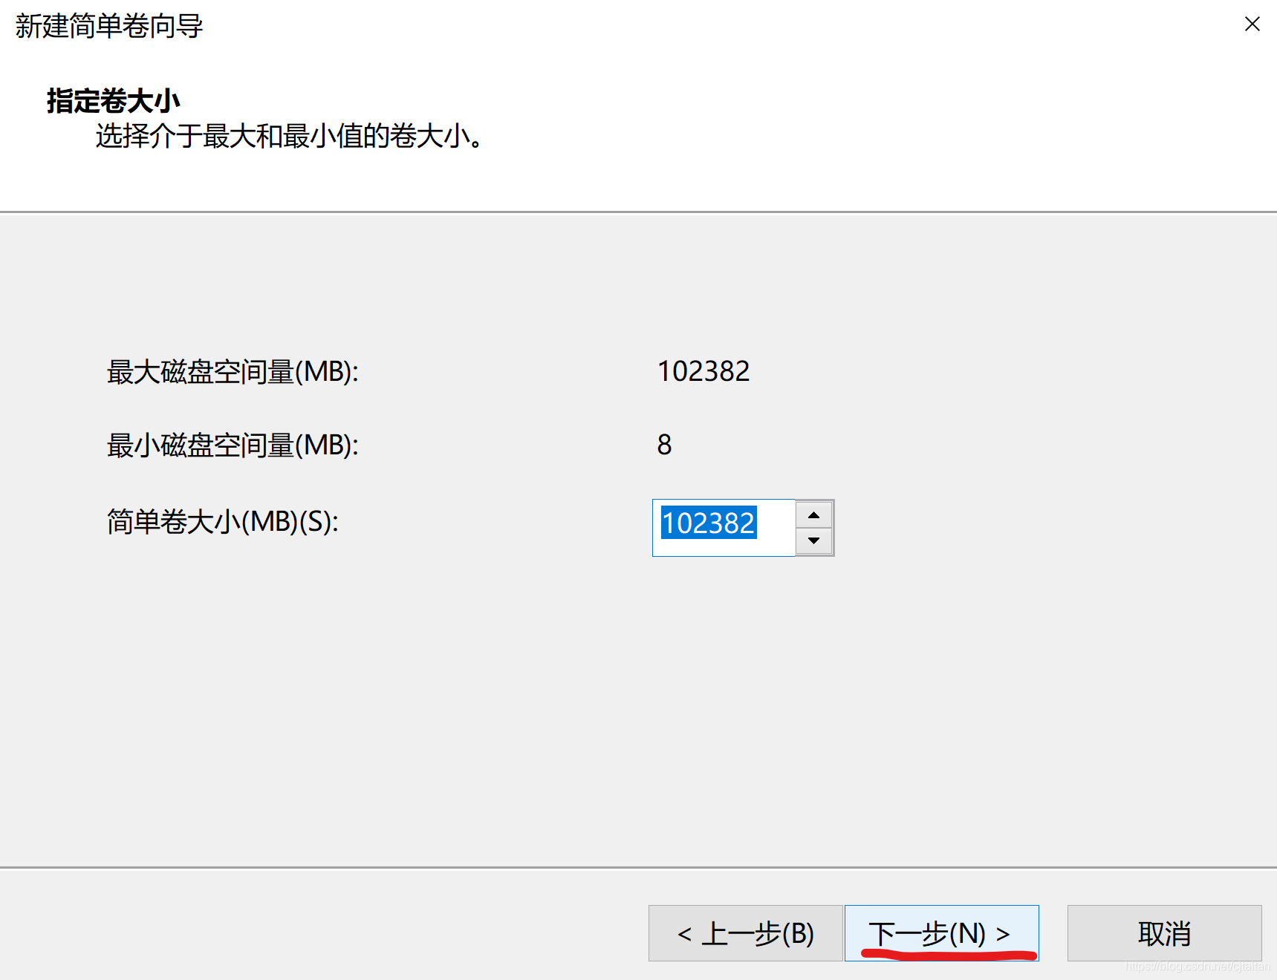The width and height of the screenshot is (1277, 980).
Task: Cancel the wizard with 取消 button
Action: click(1164, 933)
